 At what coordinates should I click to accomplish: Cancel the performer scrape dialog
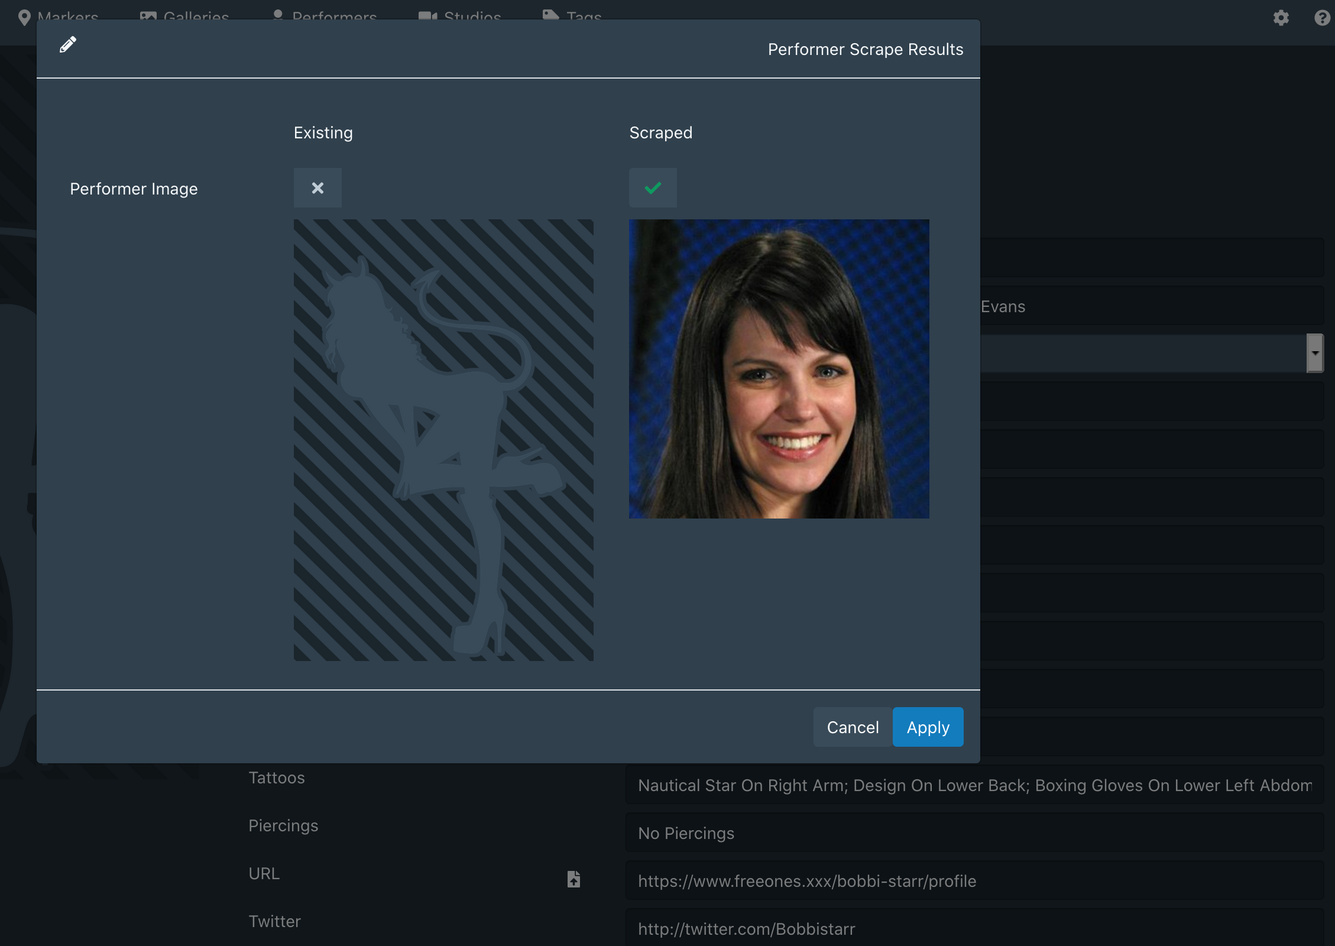(x=852, y=727)
